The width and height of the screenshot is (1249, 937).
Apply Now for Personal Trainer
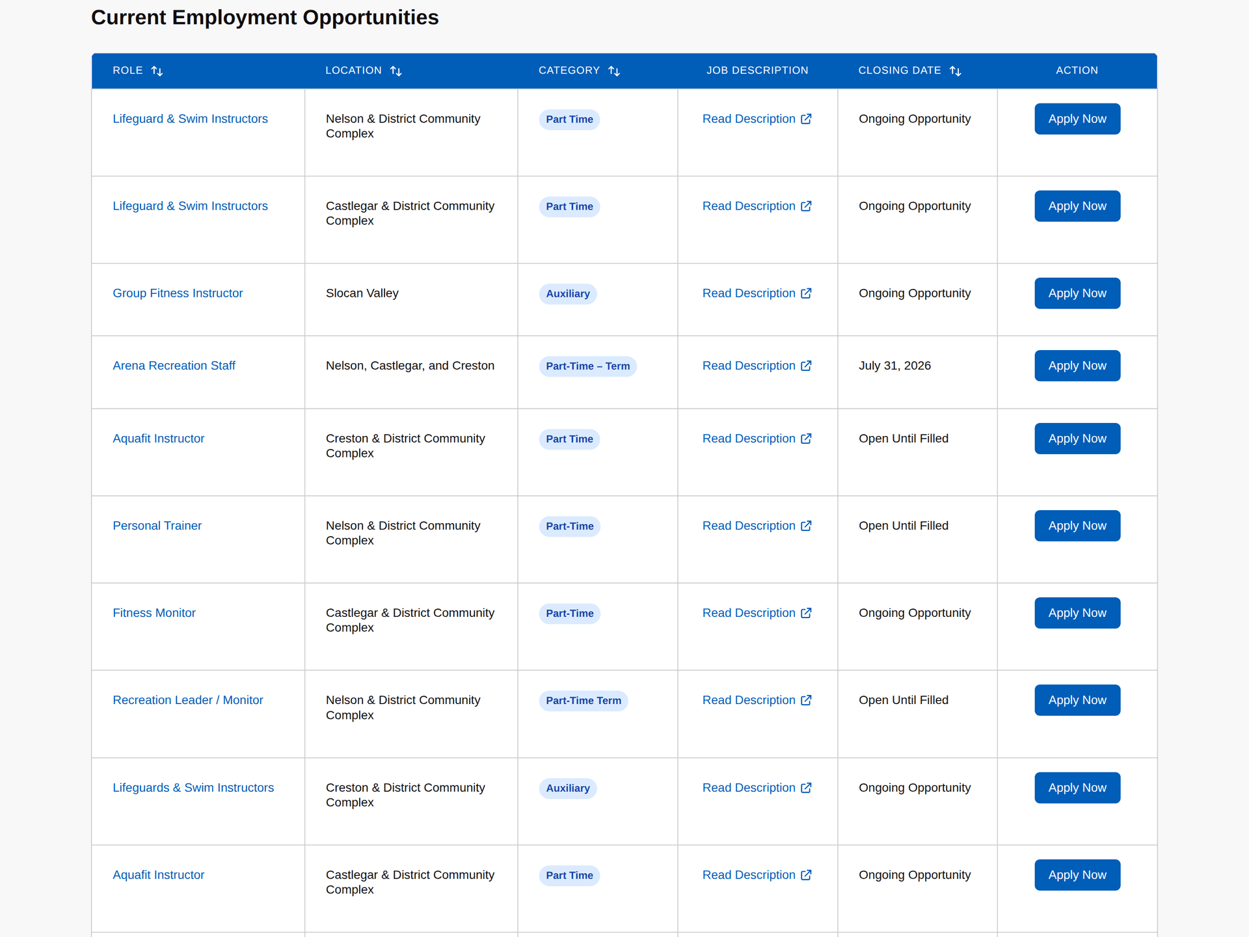pyautogui.click(x=1077, y=526)
